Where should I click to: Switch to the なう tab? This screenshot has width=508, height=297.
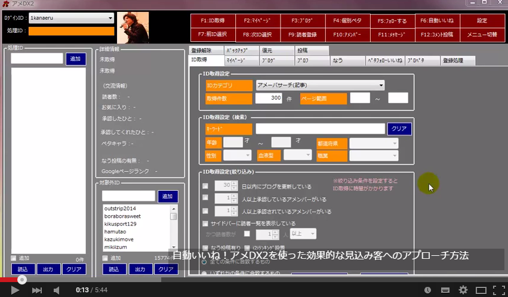pyautogui.click(x=347, y=60)
